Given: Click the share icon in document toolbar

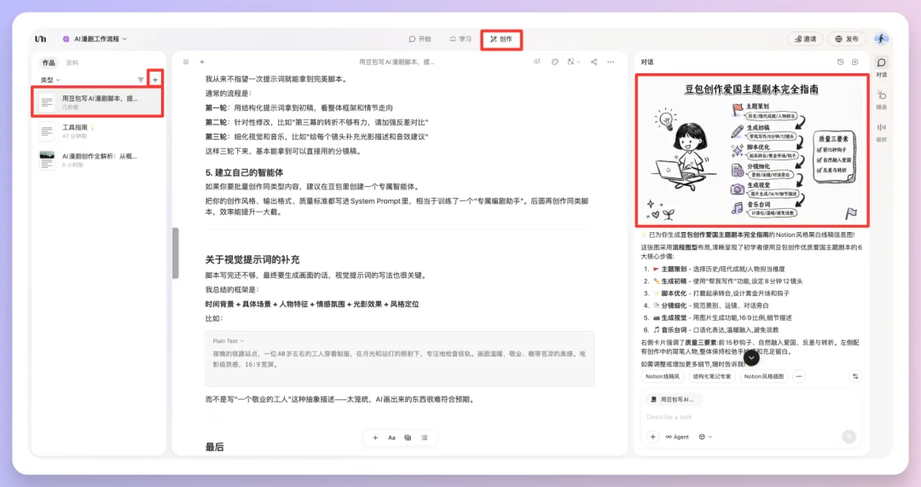Looking at the screenshot, I should pyautogui.click(x=594, y=61).
